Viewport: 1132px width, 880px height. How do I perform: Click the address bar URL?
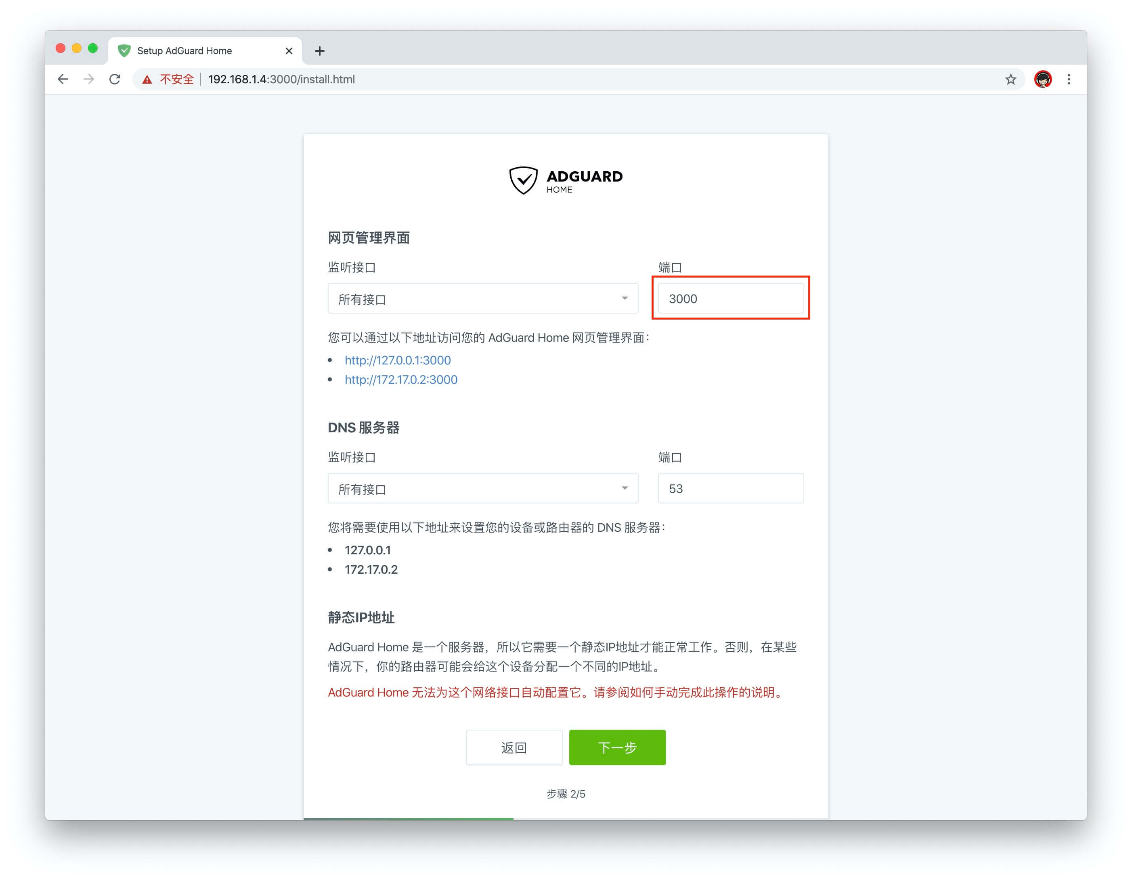coord(281,79)
